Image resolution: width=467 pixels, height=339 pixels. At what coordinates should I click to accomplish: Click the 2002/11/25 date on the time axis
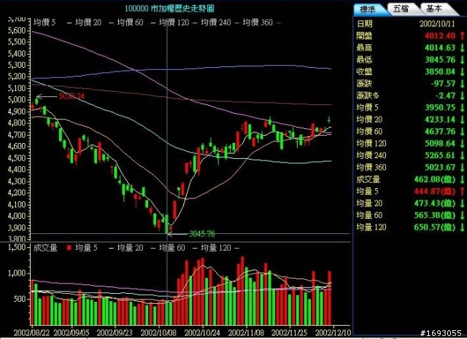(290, 332)
